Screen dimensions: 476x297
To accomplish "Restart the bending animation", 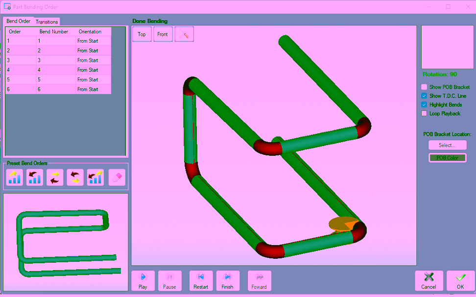I will [x=201, y=281].
